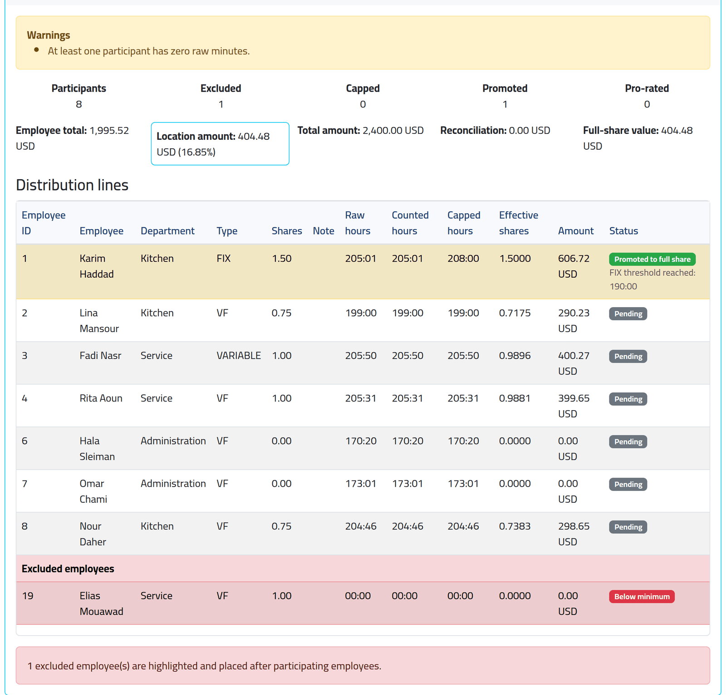Image resolution: width=726 pixels, height=695 pixels.
Task: Click the 606.72 USD amount cell
Action: coord(574,266)
